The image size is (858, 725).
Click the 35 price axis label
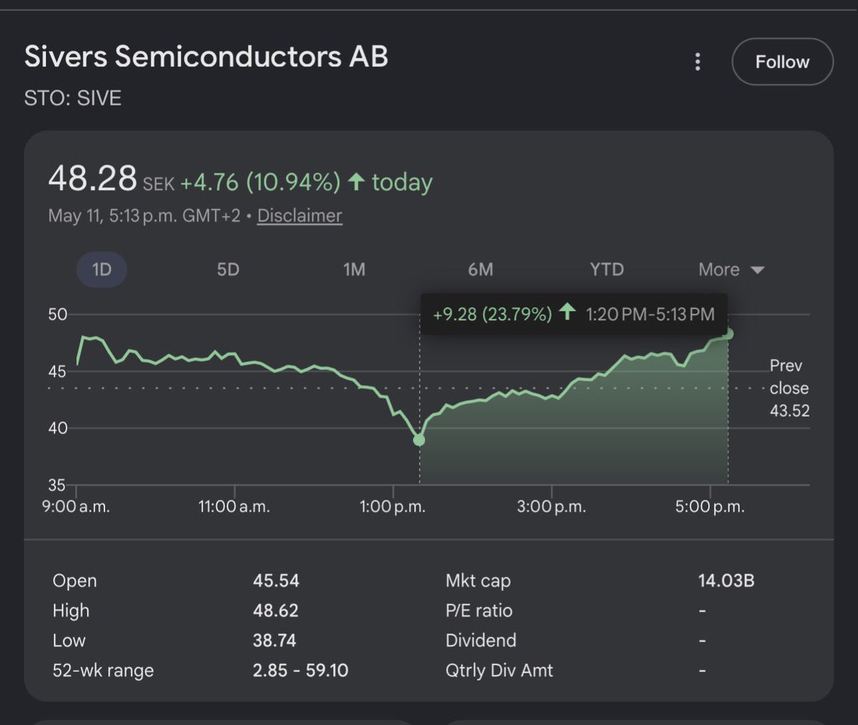pyautogui.click(x=57, y=486)
